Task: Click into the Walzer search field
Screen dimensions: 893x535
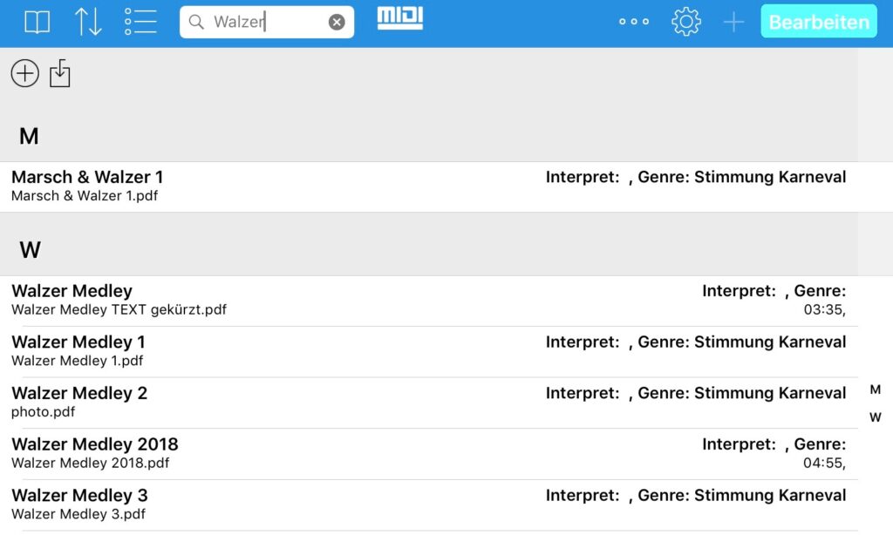Action: (x=267, y=22)
